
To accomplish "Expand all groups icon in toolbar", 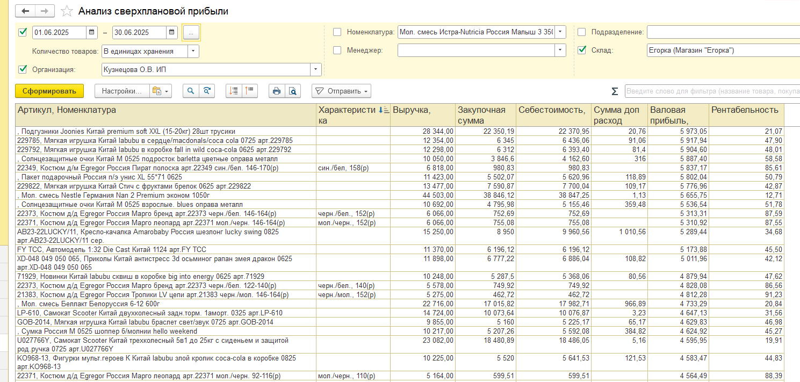I will tap(234, 91).
